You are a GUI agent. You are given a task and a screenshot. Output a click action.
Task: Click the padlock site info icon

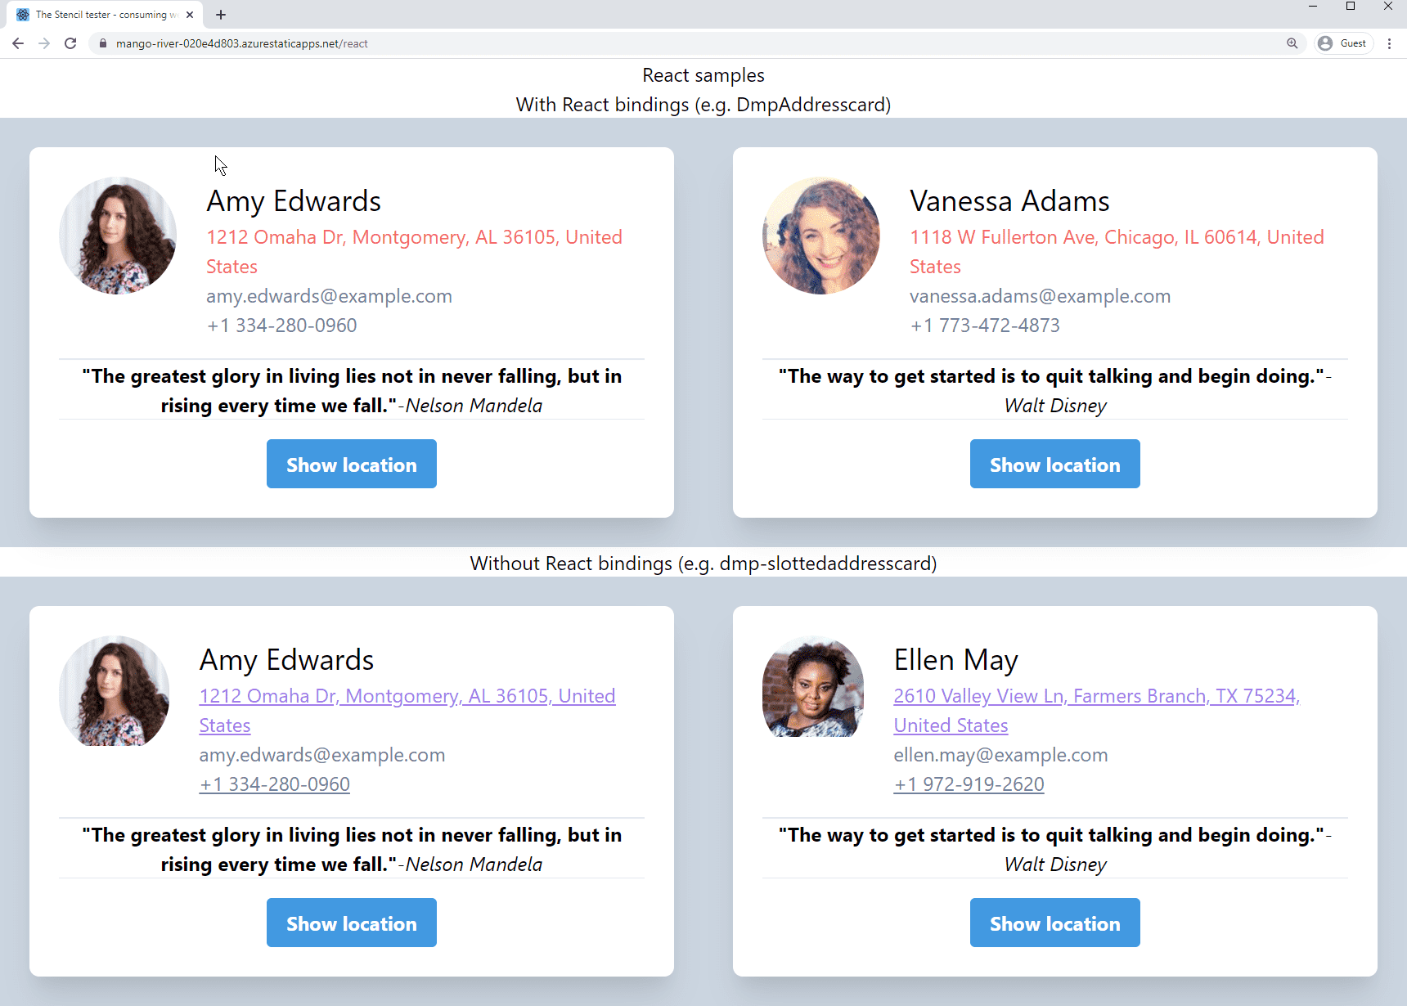[x=103, y=43]
